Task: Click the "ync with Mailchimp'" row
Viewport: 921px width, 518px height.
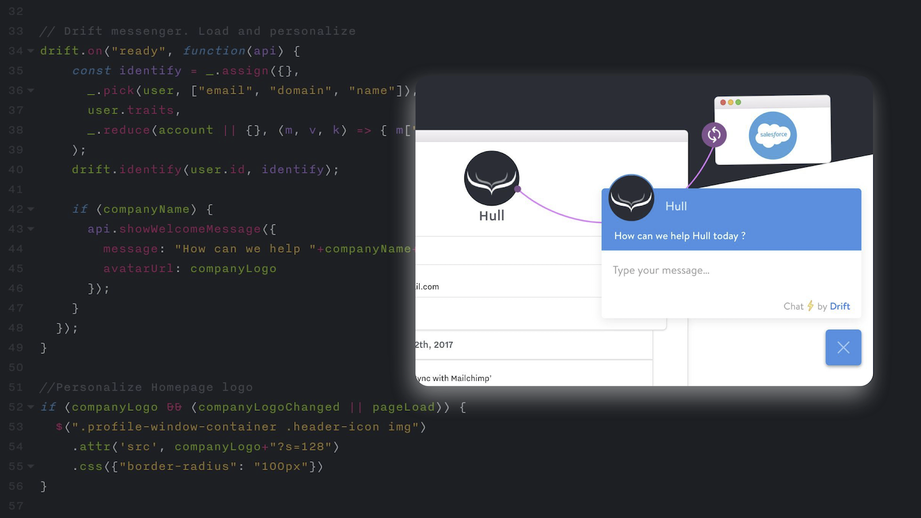Action: click(534, 374)
